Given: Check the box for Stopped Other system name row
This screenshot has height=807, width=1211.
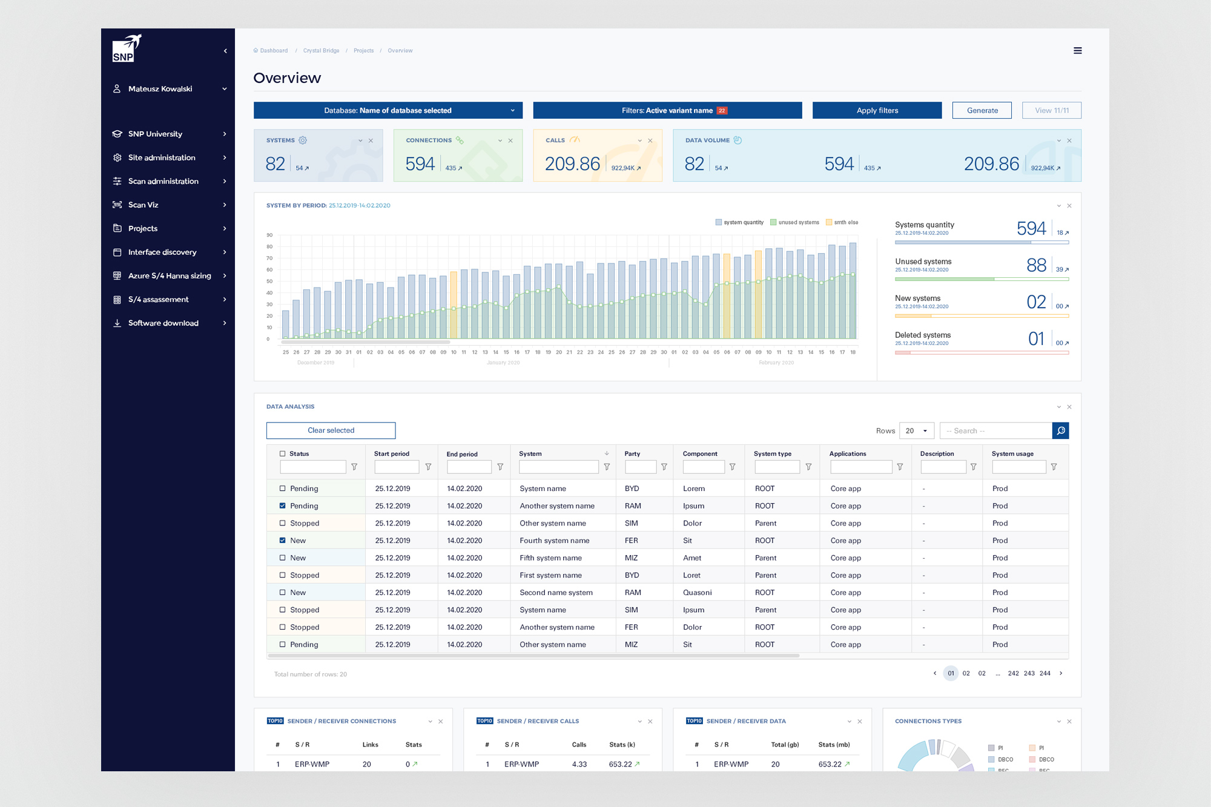Looking at the screenshot, I should pos(282,523).
